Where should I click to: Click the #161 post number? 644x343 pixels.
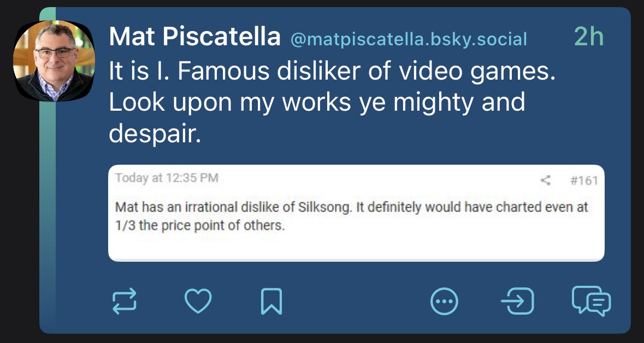click(584, 180)
